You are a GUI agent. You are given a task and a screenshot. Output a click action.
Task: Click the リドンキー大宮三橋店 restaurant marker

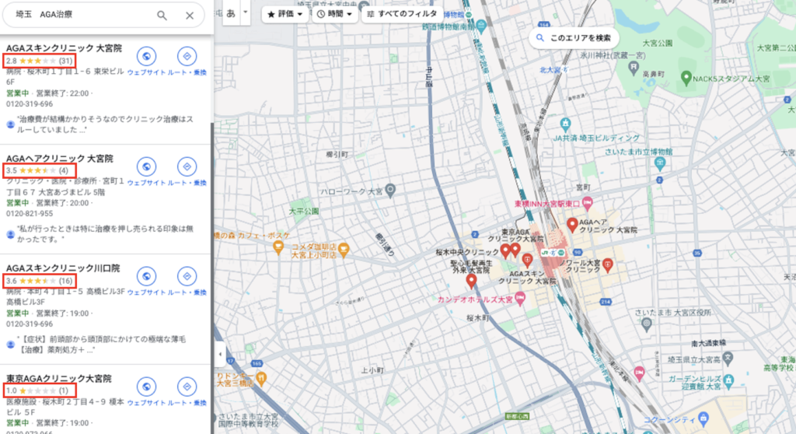pos(261,378)
